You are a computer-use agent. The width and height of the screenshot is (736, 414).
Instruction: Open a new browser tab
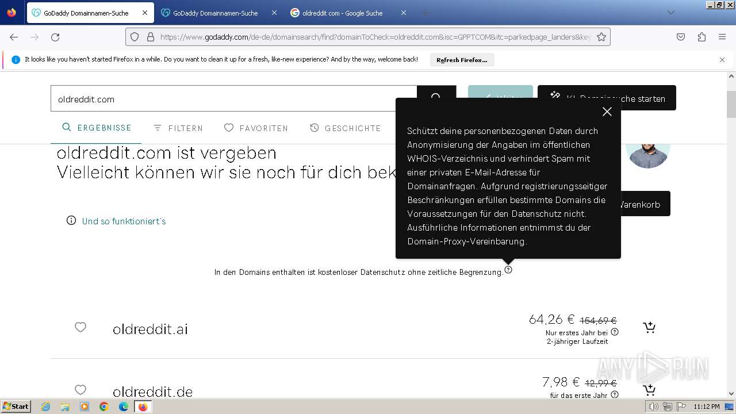425,13
